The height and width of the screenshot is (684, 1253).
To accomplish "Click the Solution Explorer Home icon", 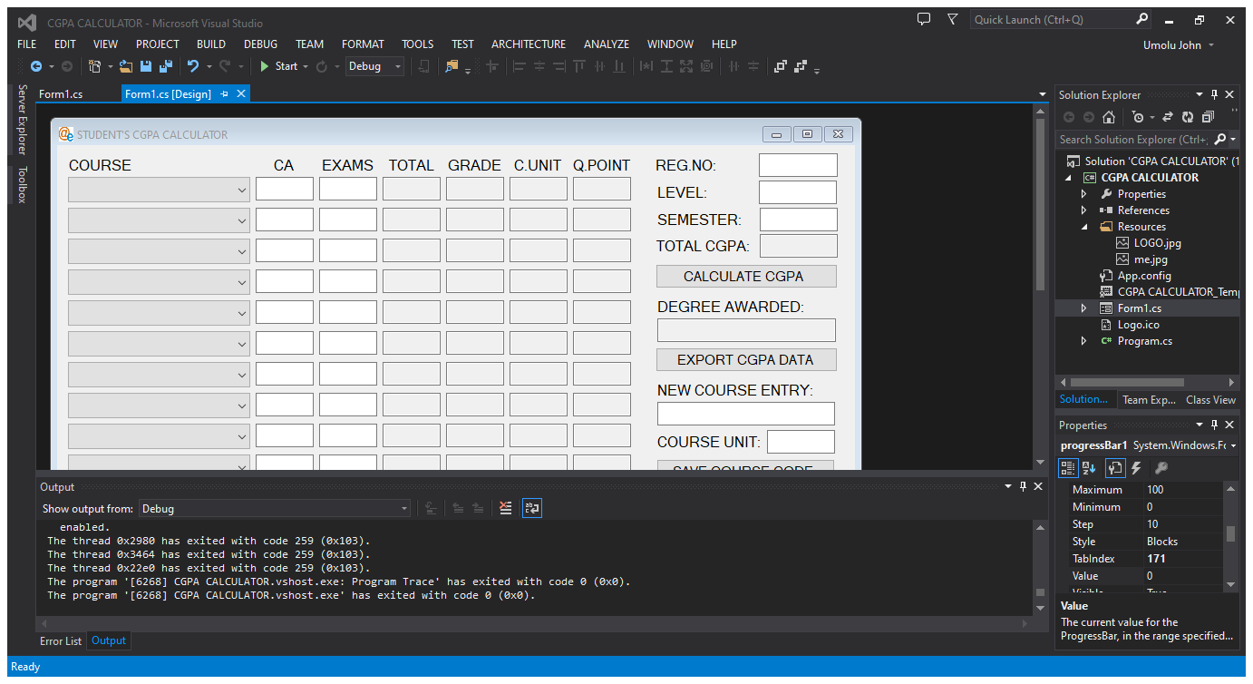I will (1109, 117).
